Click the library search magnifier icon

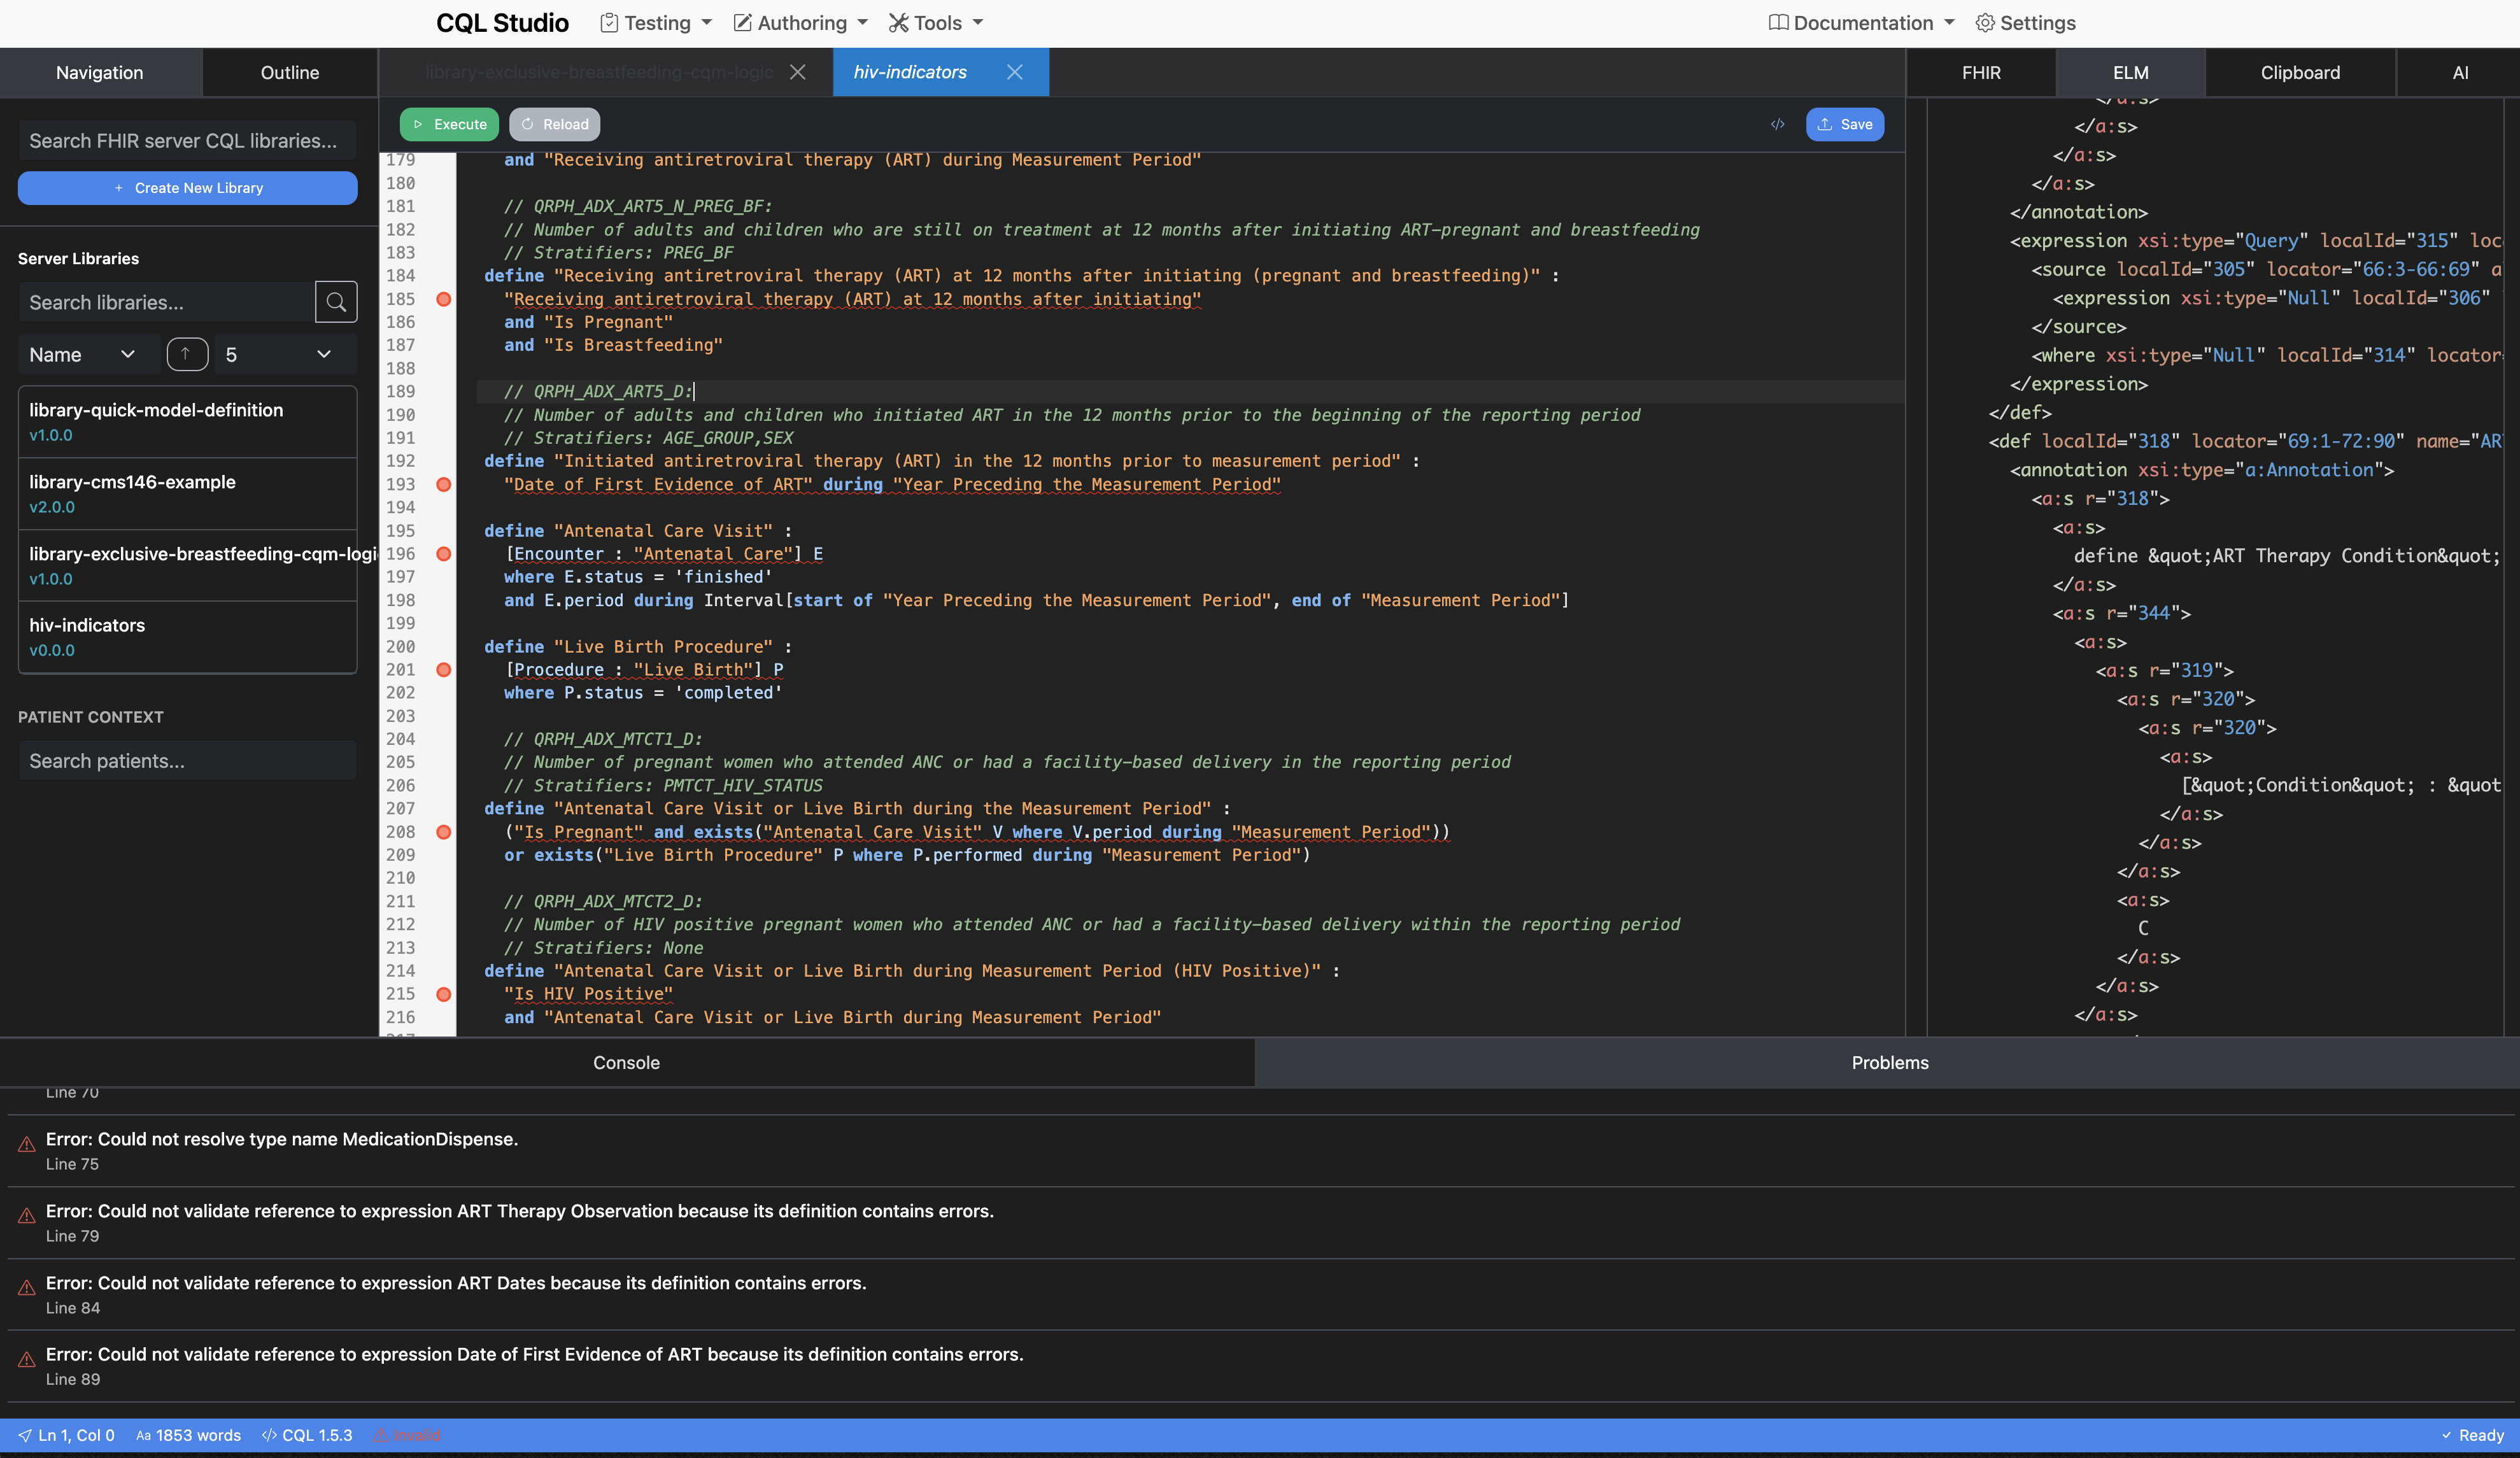click(x=336, y=302)
